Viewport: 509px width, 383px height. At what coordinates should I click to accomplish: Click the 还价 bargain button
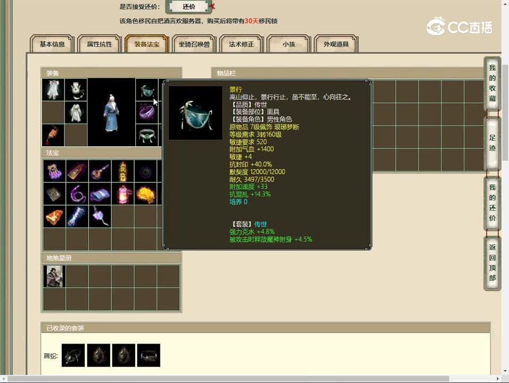tap(188, 6)
